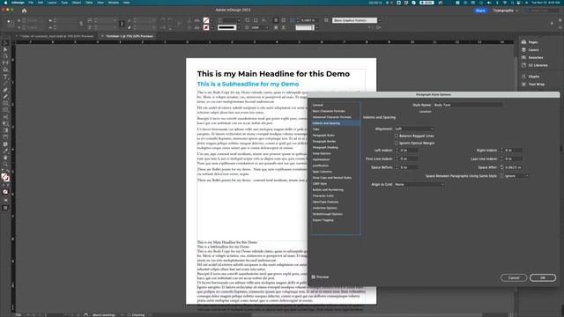
Task: Click the fill and stroke swatch in toolbox
Action: 5,178
